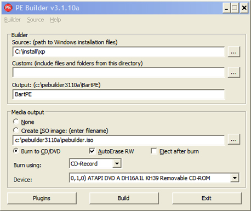
Task: Minimize the PE Builder window
Action: [x=226, y=8]
